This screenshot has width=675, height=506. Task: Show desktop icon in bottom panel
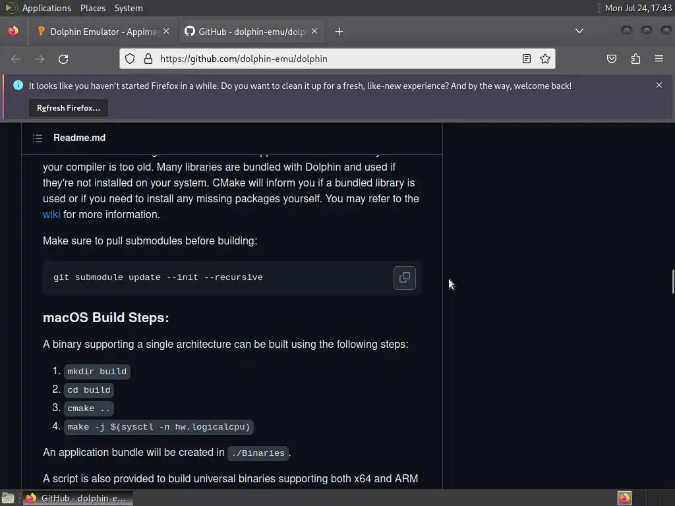[x=8, y=498]
